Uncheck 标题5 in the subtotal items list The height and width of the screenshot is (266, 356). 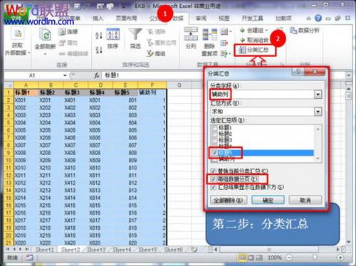214,153
